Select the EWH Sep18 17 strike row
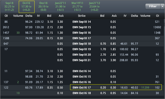The width and height of the screenshot is (165, 99). pos(82,38)
